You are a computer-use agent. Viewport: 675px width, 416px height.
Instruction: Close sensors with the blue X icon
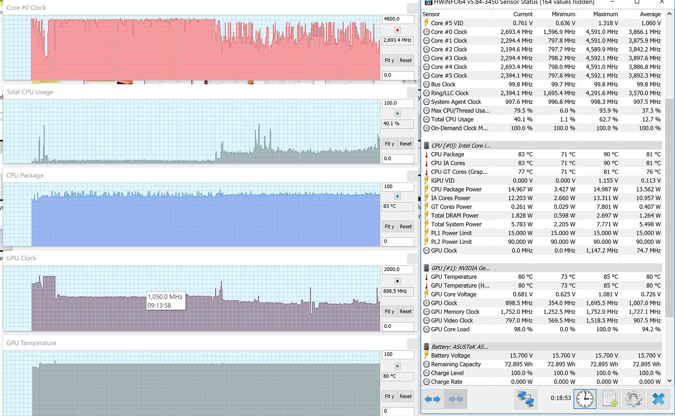coord(658,399)
